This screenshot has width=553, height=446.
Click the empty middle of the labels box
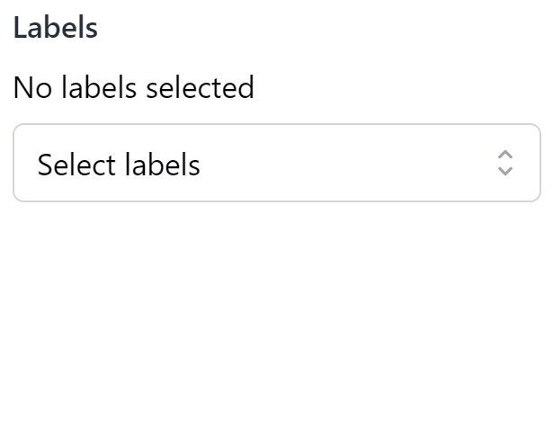[342, 164]
